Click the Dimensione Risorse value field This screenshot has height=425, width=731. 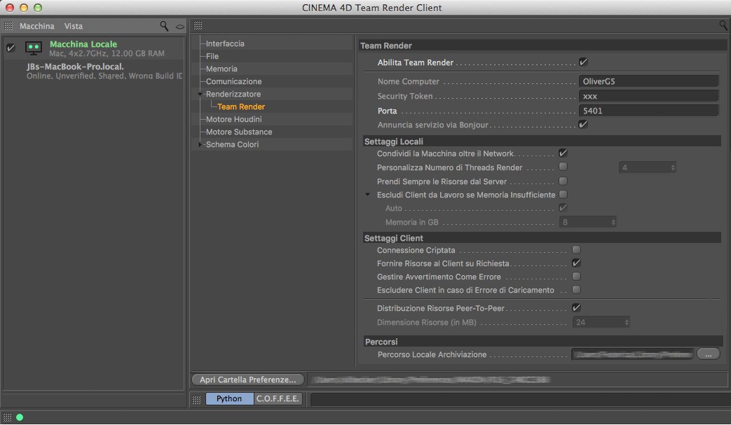coord(598,322)
